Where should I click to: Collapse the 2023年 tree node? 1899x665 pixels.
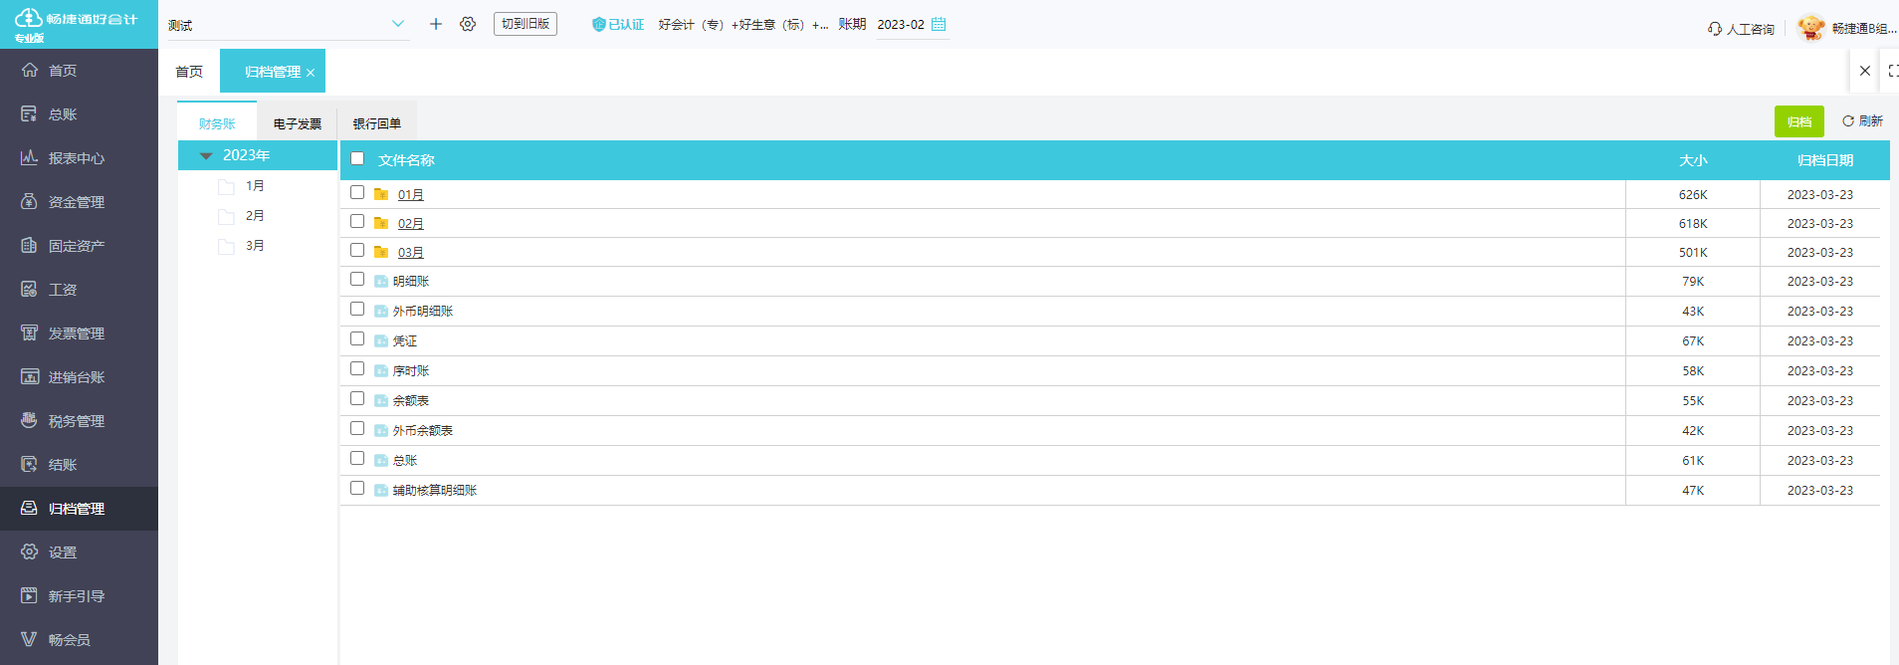coord(206,156)
